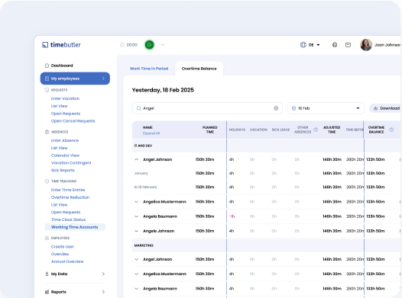Click the Overtime Balance info icon
The height and width of the screenshot is (298, 402).
391,130
